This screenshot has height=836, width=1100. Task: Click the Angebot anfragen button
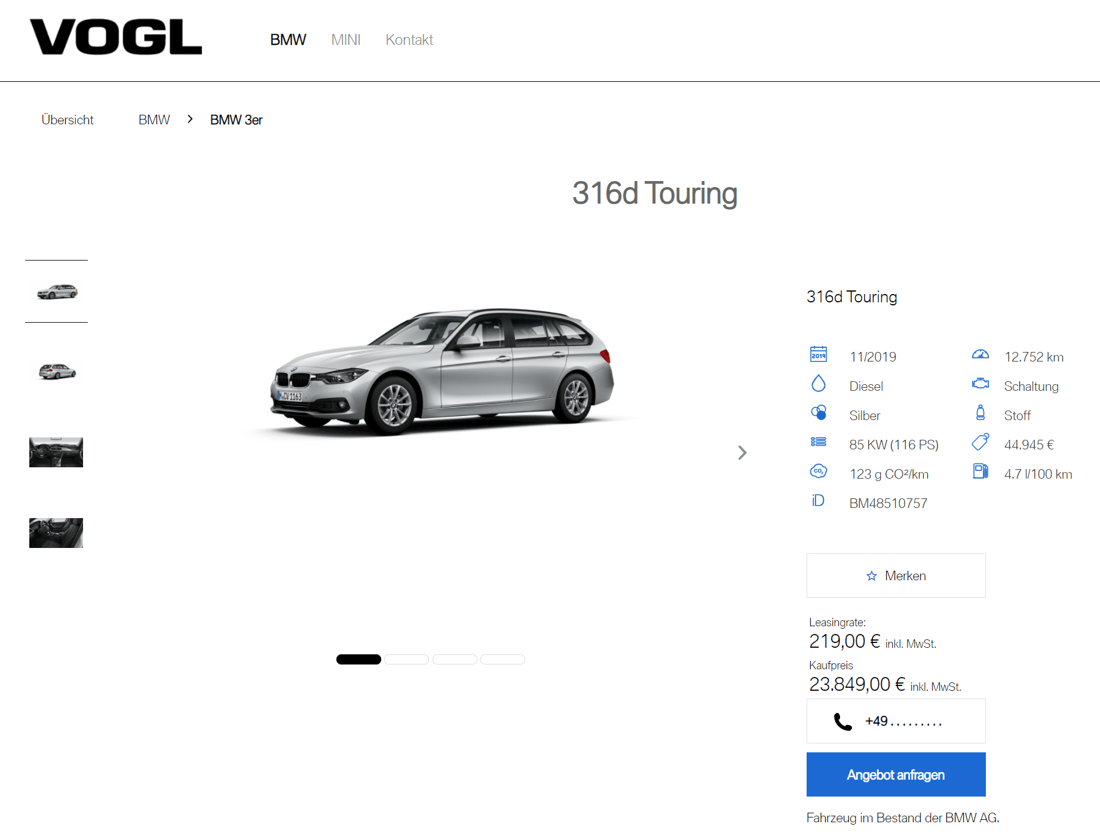(x=896, y=774)
